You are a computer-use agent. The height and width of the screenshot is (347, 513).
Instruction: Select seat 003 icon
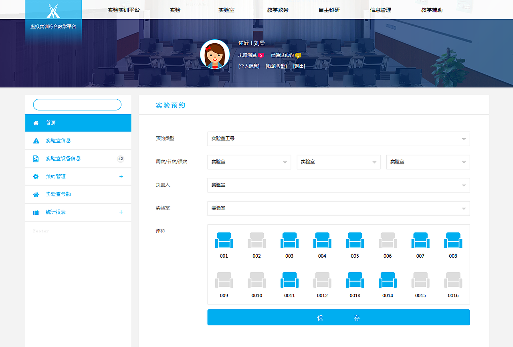(289, 240)
